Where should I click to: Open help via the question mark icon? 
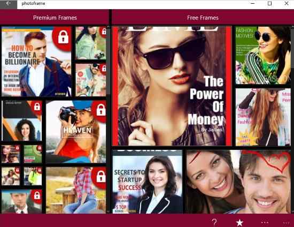click(x=214, y=223)
